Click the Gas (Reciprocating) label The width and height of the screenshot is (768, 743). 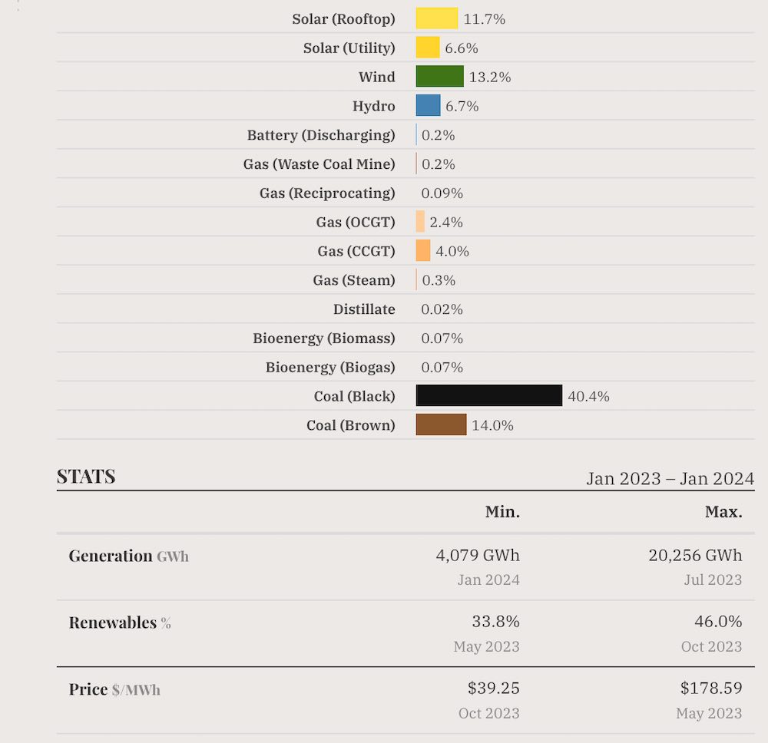tap(327, 193)
